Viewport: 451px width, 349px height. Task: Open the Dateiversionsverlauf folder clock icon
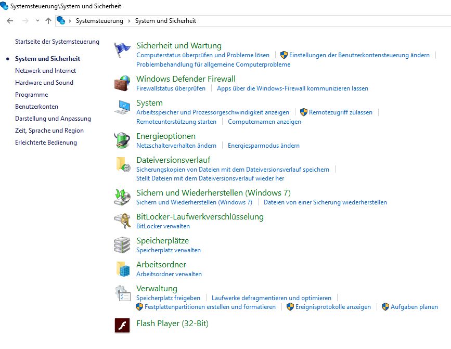pos(123,164)
